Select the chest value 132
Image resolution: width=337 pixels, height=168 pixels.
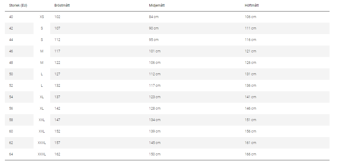click(57, 86)
